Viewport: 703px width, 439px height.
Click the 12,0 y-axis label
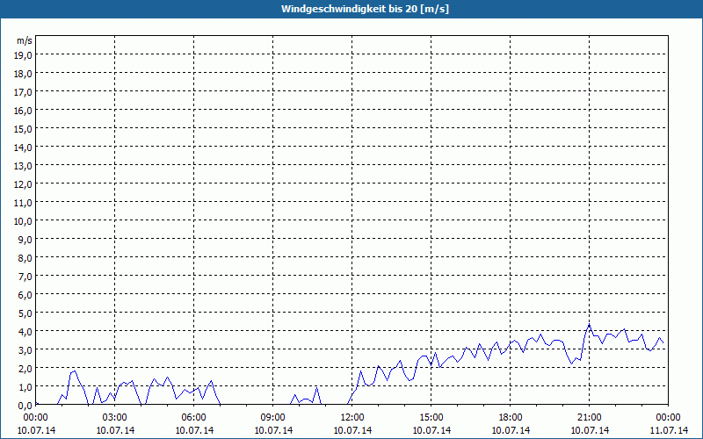coord(23,184)
